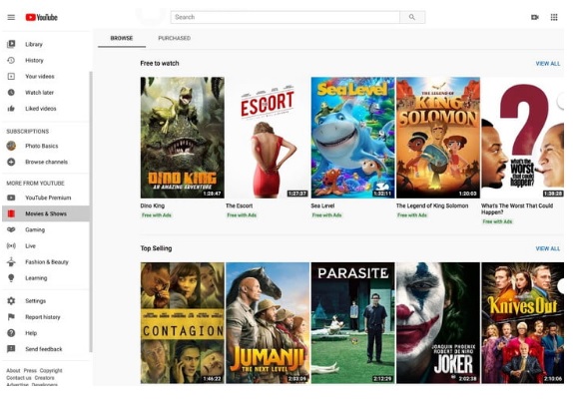
Task: Click Free with Ads under Sea Level
Action: coord(327,215)
